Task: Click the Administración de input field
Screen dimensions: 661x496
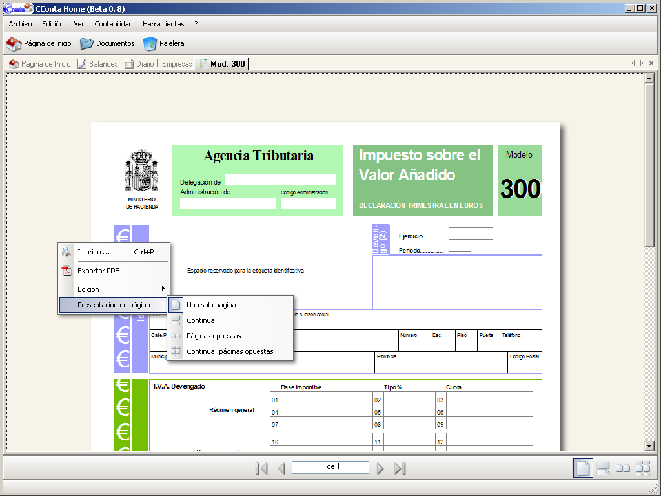Action: click(x=228, y=203)
